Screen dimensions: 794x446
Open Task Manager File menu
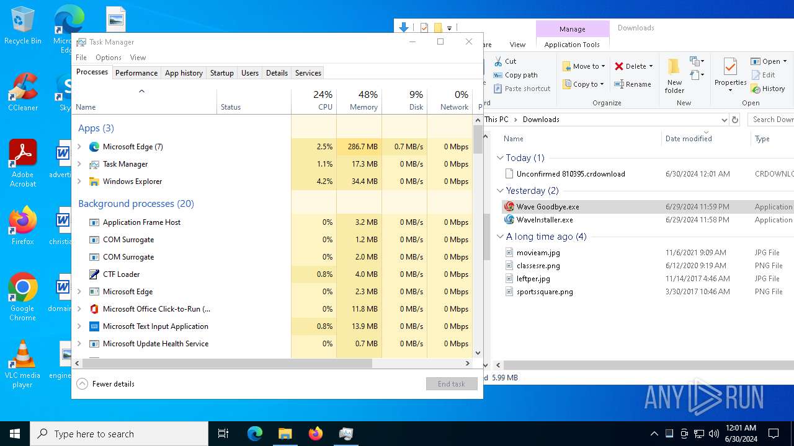click(81, 58)
